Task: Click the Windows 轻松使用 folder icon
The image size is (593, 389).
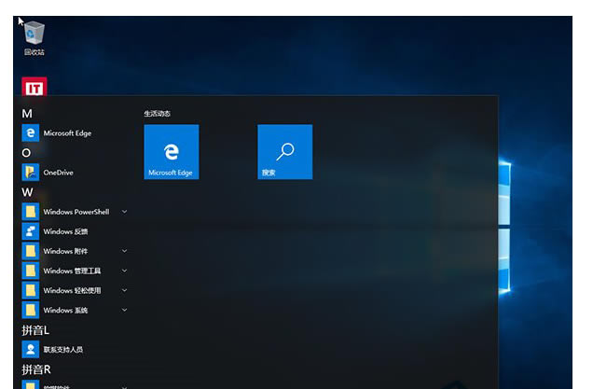Action: pyautogui.click(x=30, y=291)
